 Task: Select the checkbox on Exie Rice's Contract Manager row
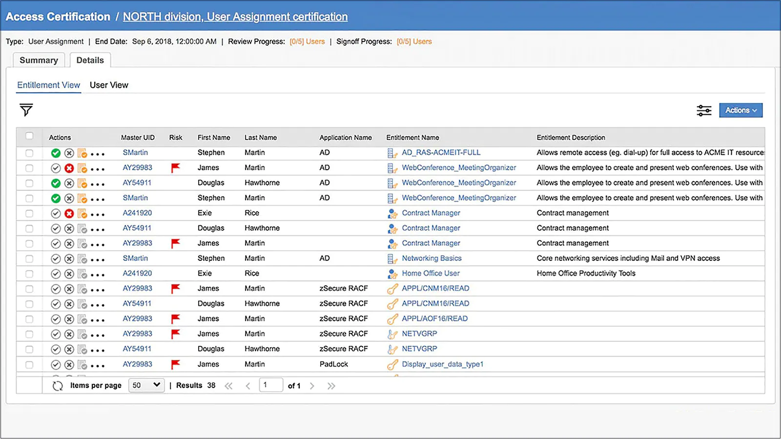click(x=29, y=213)
